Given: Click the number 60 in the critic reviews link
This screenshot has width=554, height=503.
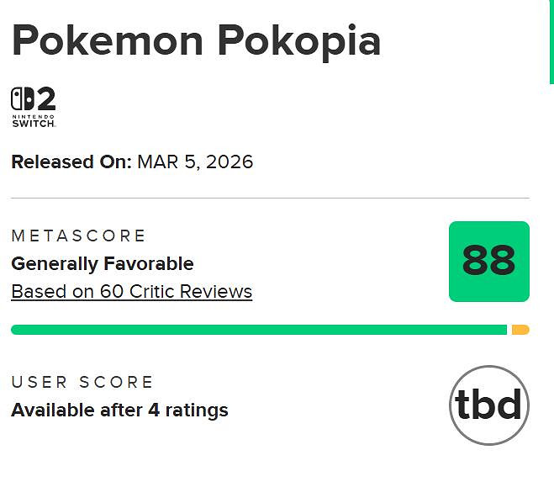Looking at the screenshot, I should tap(110, 292).
